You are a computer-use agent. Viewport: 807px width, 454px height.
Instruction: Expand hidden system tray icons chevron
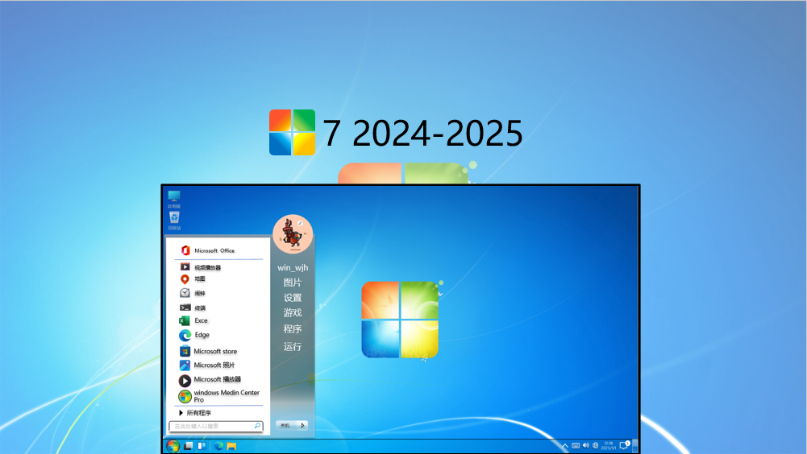point(565,446)
